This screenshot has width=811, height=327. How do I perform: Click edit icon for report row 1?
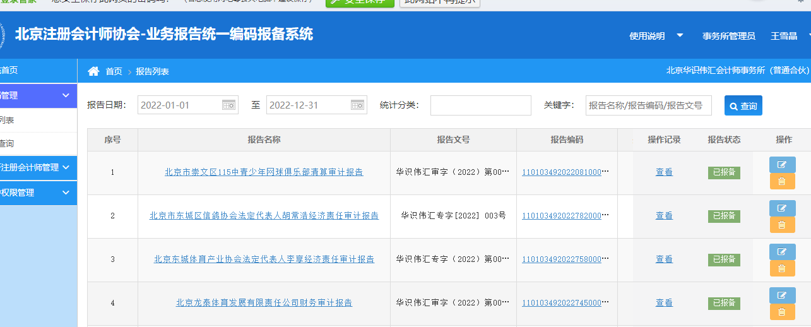tap(782, 165)
